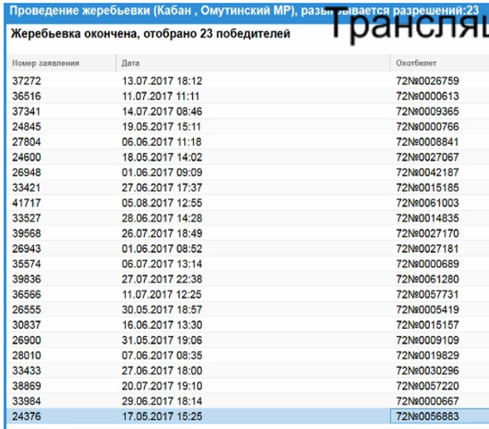
Task: Select hunting ticket 72№0005419
Action: point(427,309)
